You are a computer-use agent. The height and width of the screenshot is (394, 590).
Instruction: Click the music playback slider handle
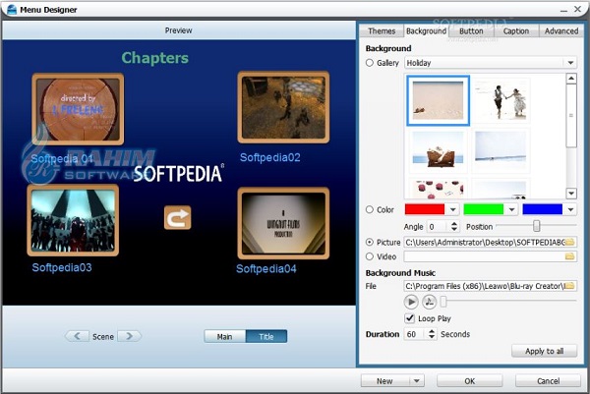(443, 301)
